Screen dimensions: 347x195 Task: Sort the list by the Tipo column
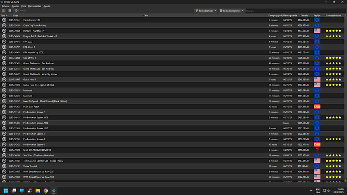coord(4,16)
